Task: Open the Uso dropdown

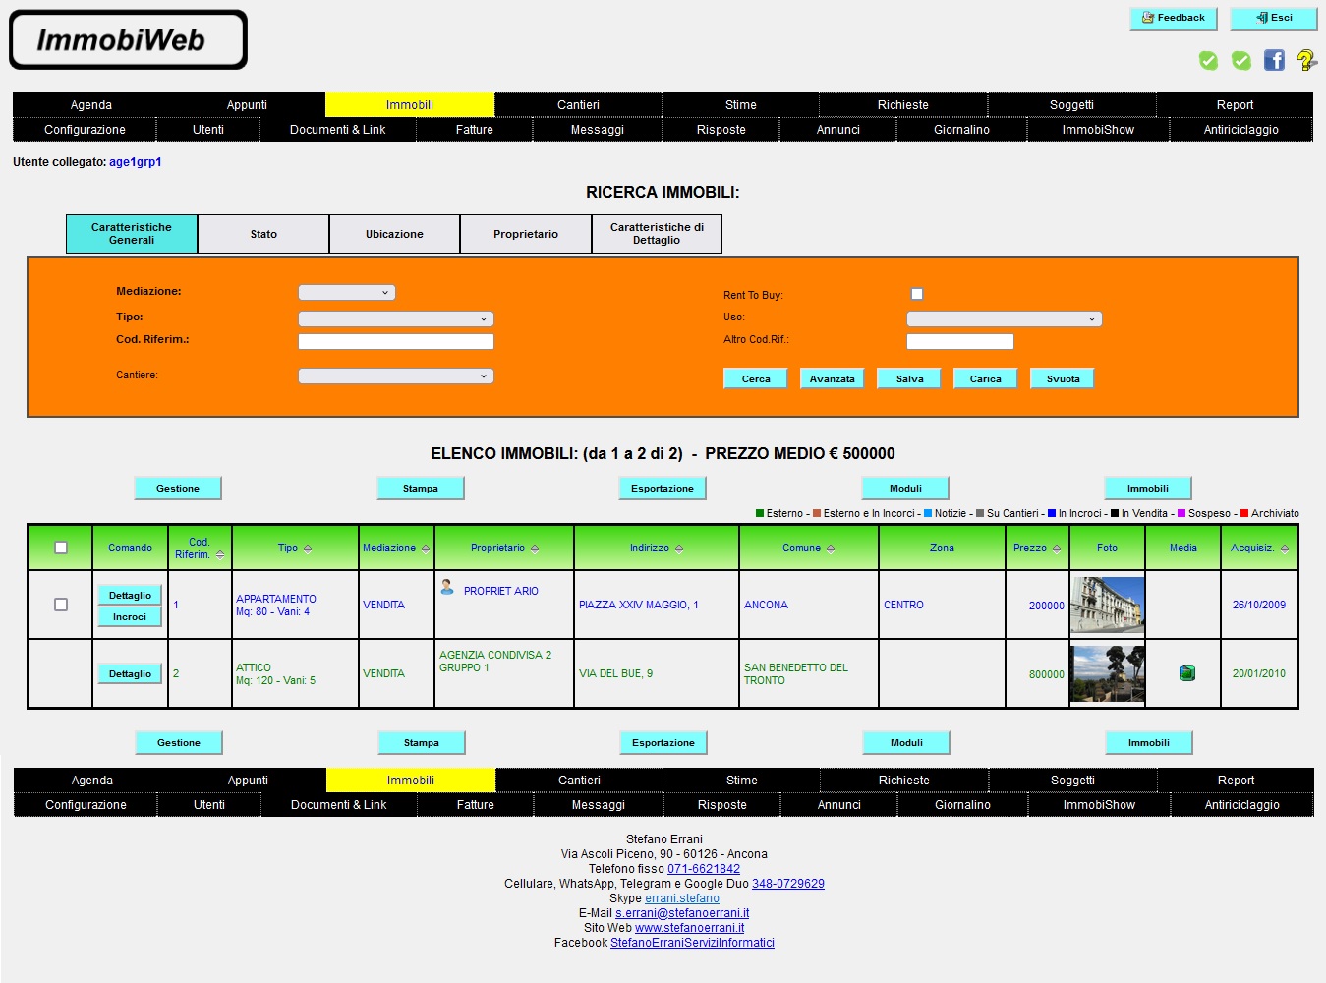Action: [x=1004, y=318]
